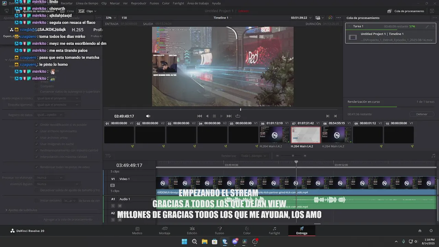
Task: Open Etiqueta (gamma) dropdown
Action: (x=57, y=105)
